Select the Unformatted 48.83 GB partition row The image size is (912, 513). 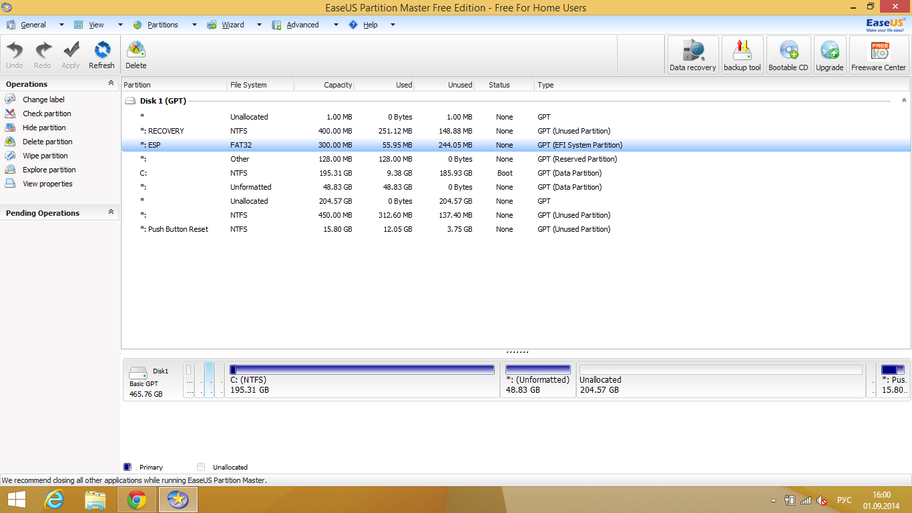pos(515,187)
